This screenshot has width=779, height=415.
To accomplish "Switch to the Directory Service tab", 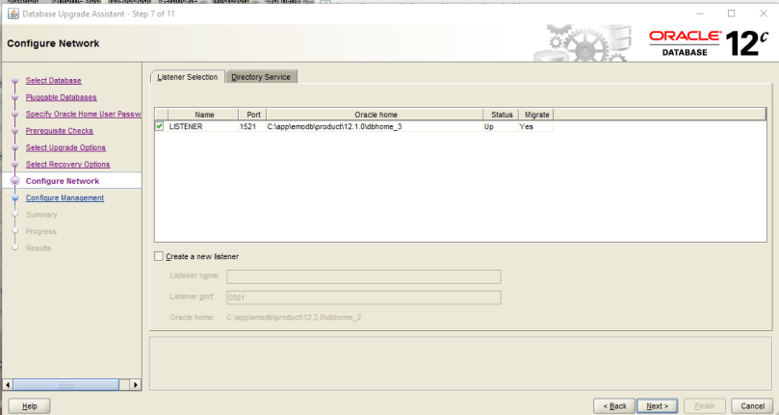I will (x=261, y=77).
